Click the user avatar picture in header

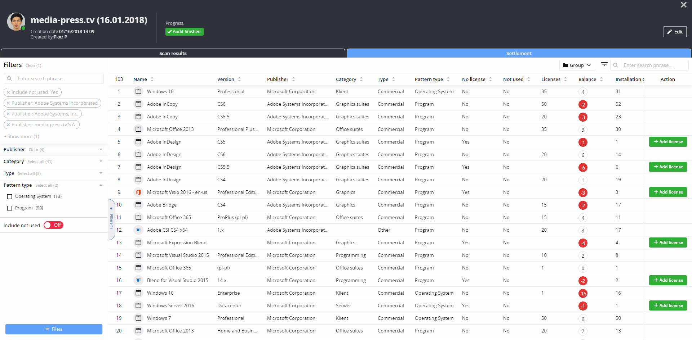click(x=16, y=22)
